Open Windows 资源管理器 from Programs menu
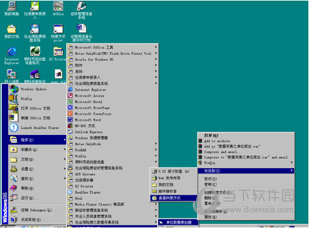Image resolution: width=309 pixels, height=228 pixels. click(113, 138)
